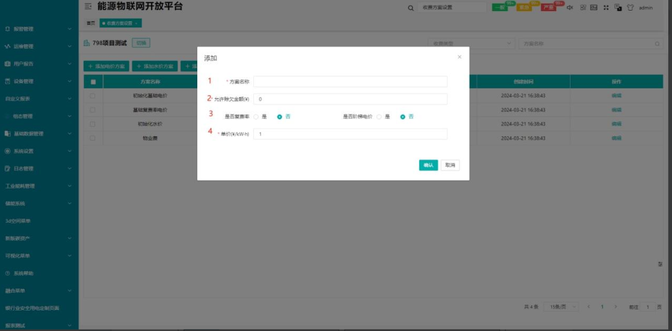Click the dashboard screen icon in header
Screen dimensions: 672x331
point(594,7)
